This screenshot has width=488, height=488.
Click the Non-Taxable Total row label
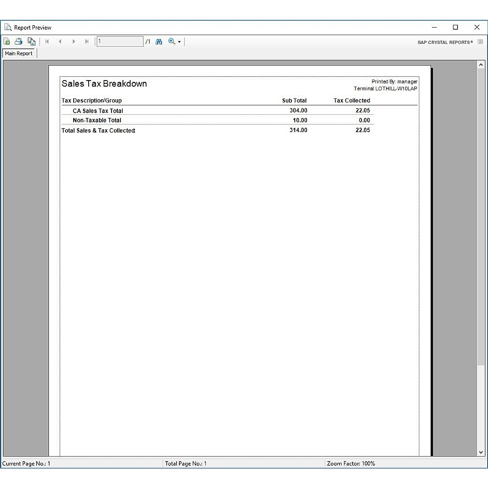tap(97, 120)
